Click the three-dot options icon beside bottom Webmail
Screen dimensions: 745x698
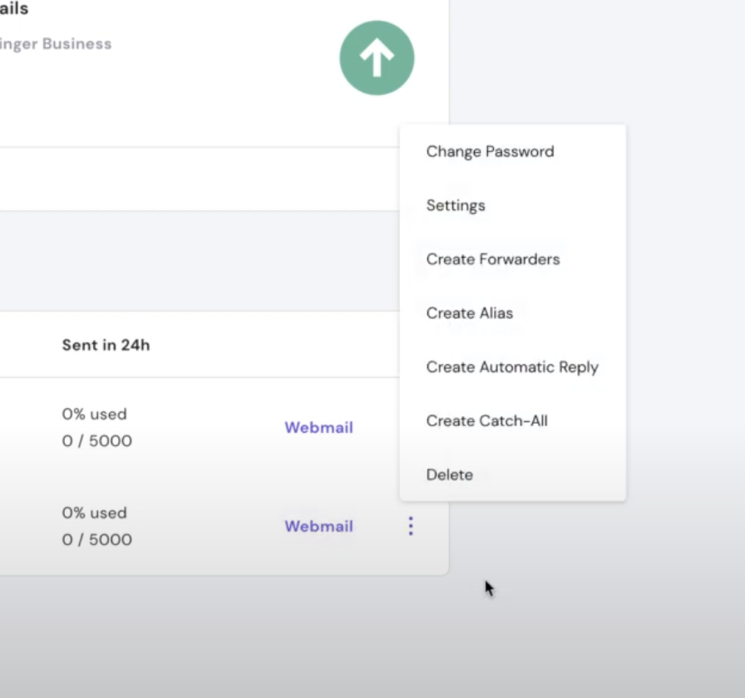[x=410, y=526]
